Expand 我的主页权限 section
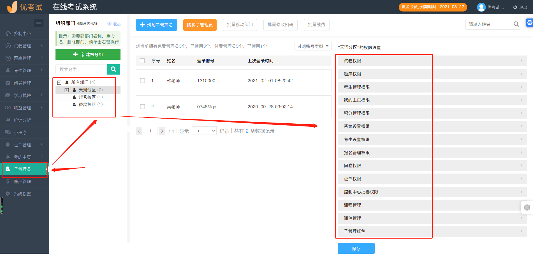This screenshot has width=533, height=254. point(432,100)
